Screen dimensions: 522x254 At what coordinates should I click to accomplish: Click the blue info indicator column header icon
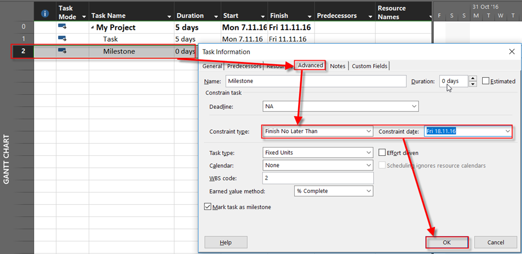tap(45, 12)
